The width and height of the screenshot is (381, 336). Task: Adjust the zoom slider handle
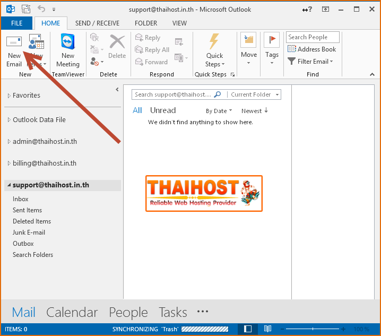313,329
